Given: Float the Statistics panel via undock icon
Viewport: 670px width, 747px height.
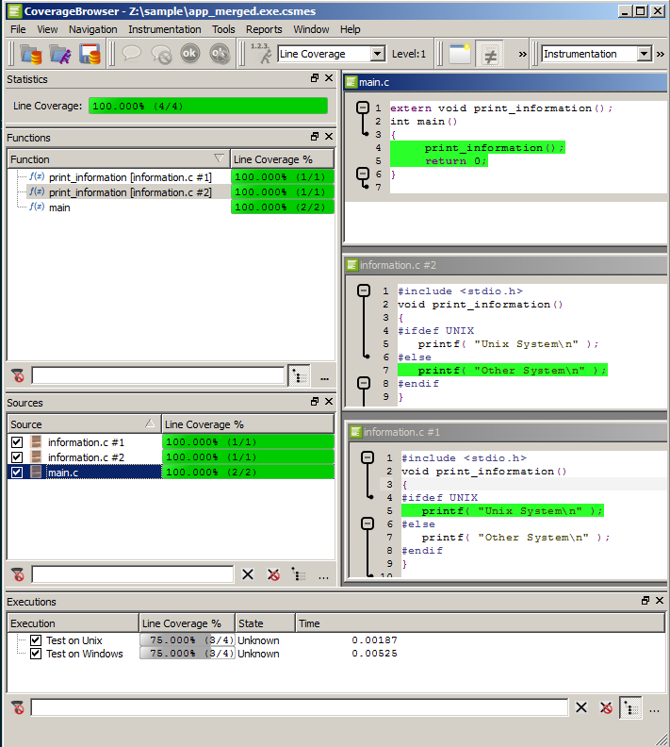Looking at the screenshot, I should click(x=315, y=79).
